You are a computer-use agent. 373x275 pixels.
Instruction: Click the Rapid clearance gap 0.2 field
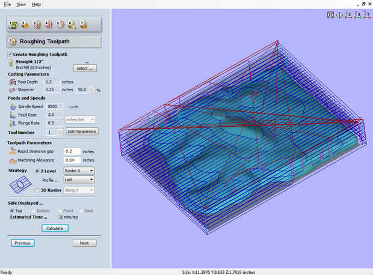point(72,151)
